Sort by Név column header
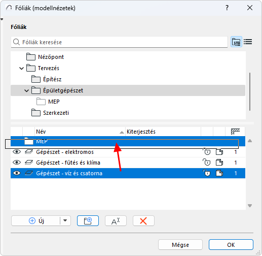262x256 pixels. [x=80, y=132]
